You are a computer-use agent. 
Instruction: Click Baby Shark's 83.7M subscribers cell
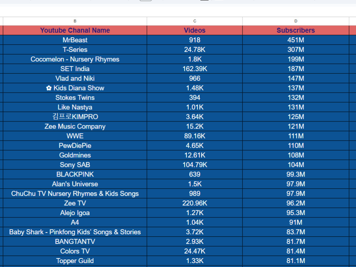pos(295,232)
